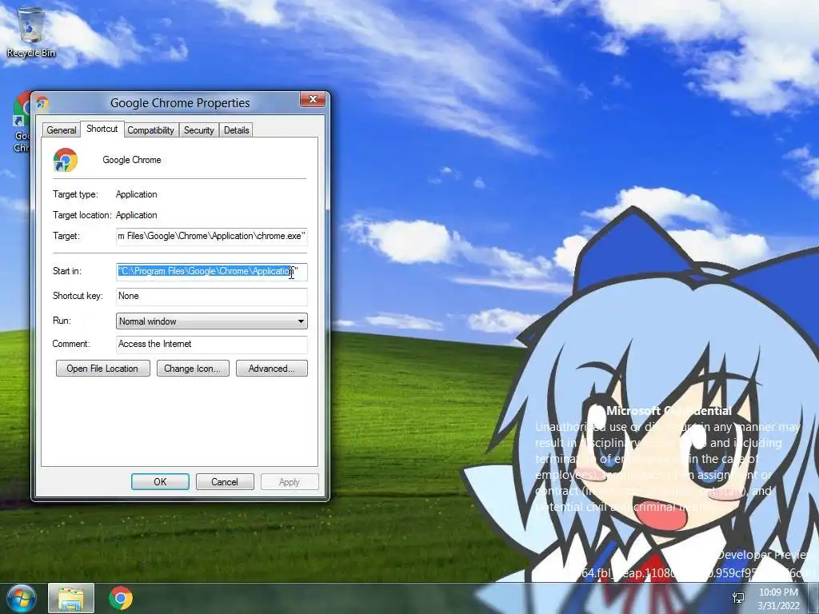This screenshot has width=819, height=614.
Task: Open the Start menu orb
Action: coord(22,598)
